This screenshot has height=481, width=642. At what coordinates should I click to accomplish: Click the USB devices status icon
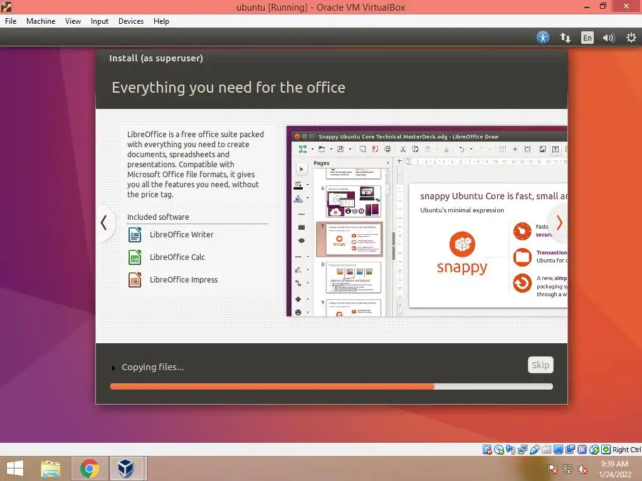(534, 450)
